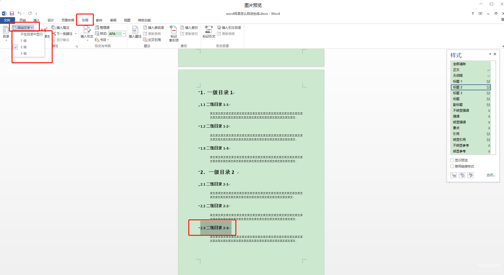This screenshot has width=504, height=275.
Task: Click the ribbon display options icon
Action: (480, 14)
